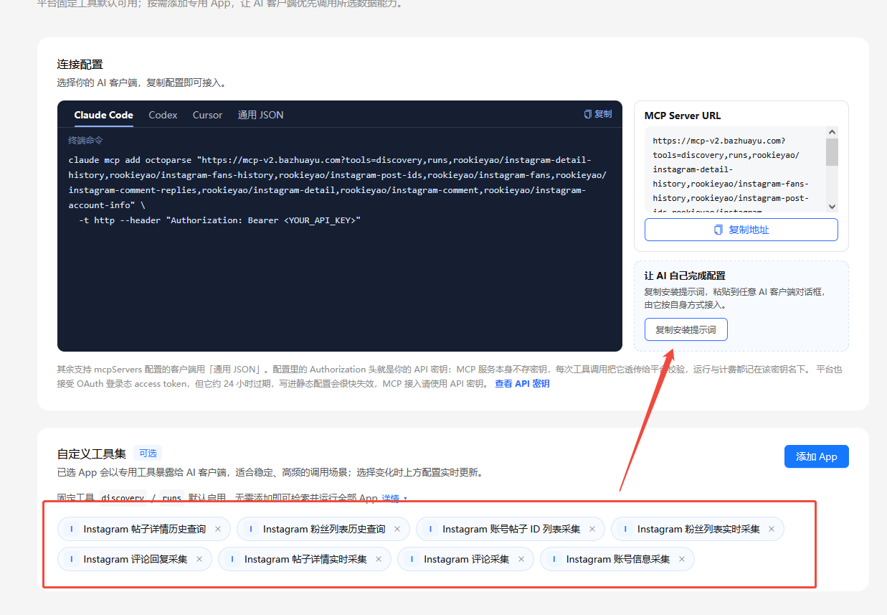
Task: Open the 查看 API 密钥 link
Action: (x=522, y=384)
